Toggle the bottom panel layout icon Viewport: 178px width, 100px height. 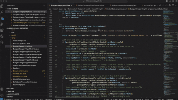click(170, 1)
